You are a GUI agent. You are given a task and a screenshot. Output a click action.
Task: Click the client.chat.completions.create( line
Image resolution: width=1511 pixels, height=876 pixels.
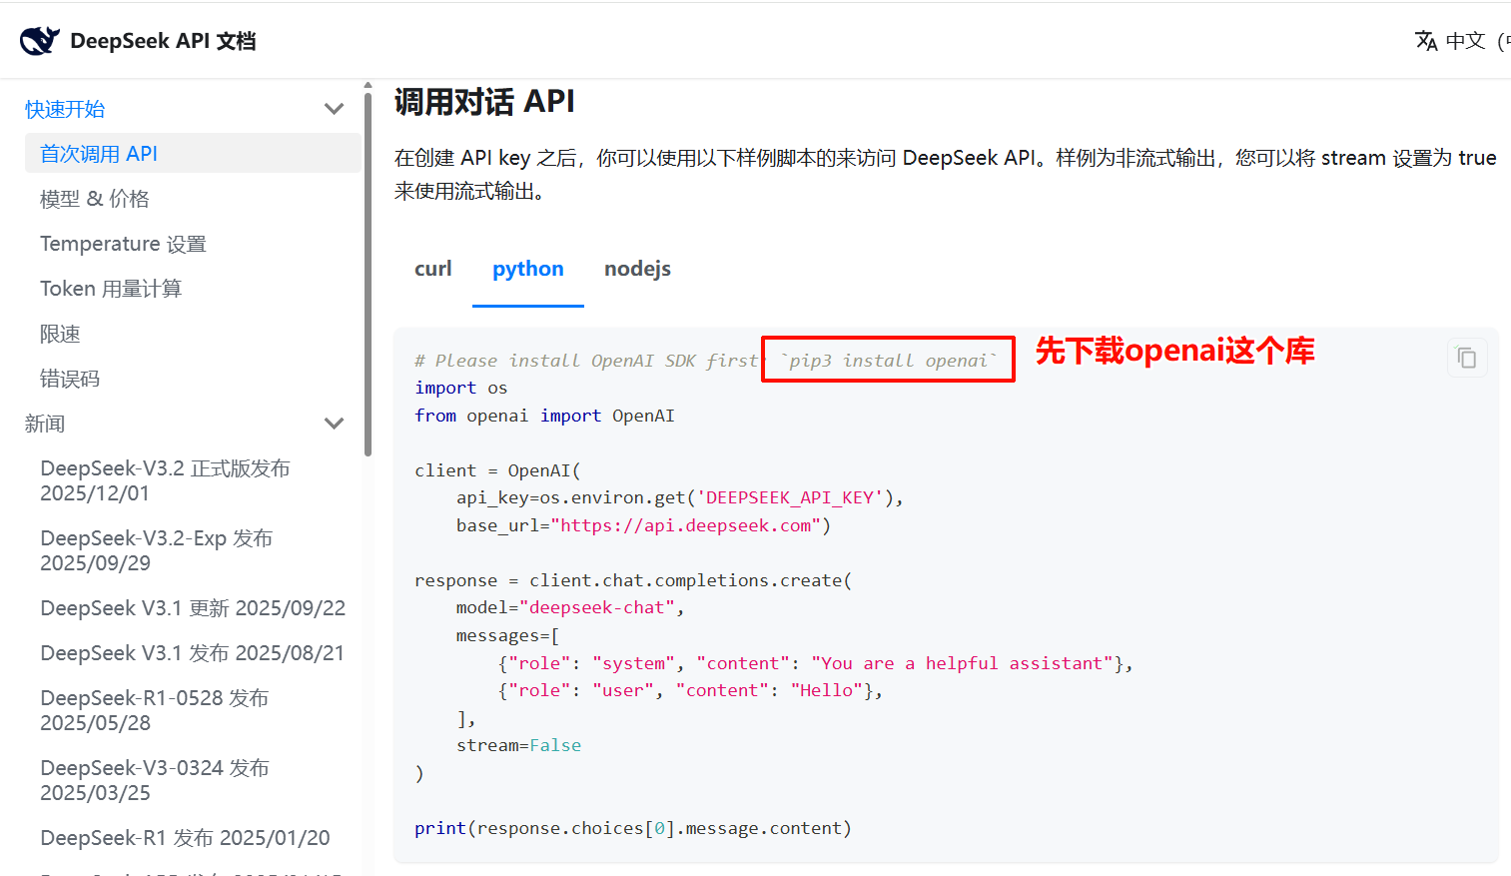[x=633, y=580]
